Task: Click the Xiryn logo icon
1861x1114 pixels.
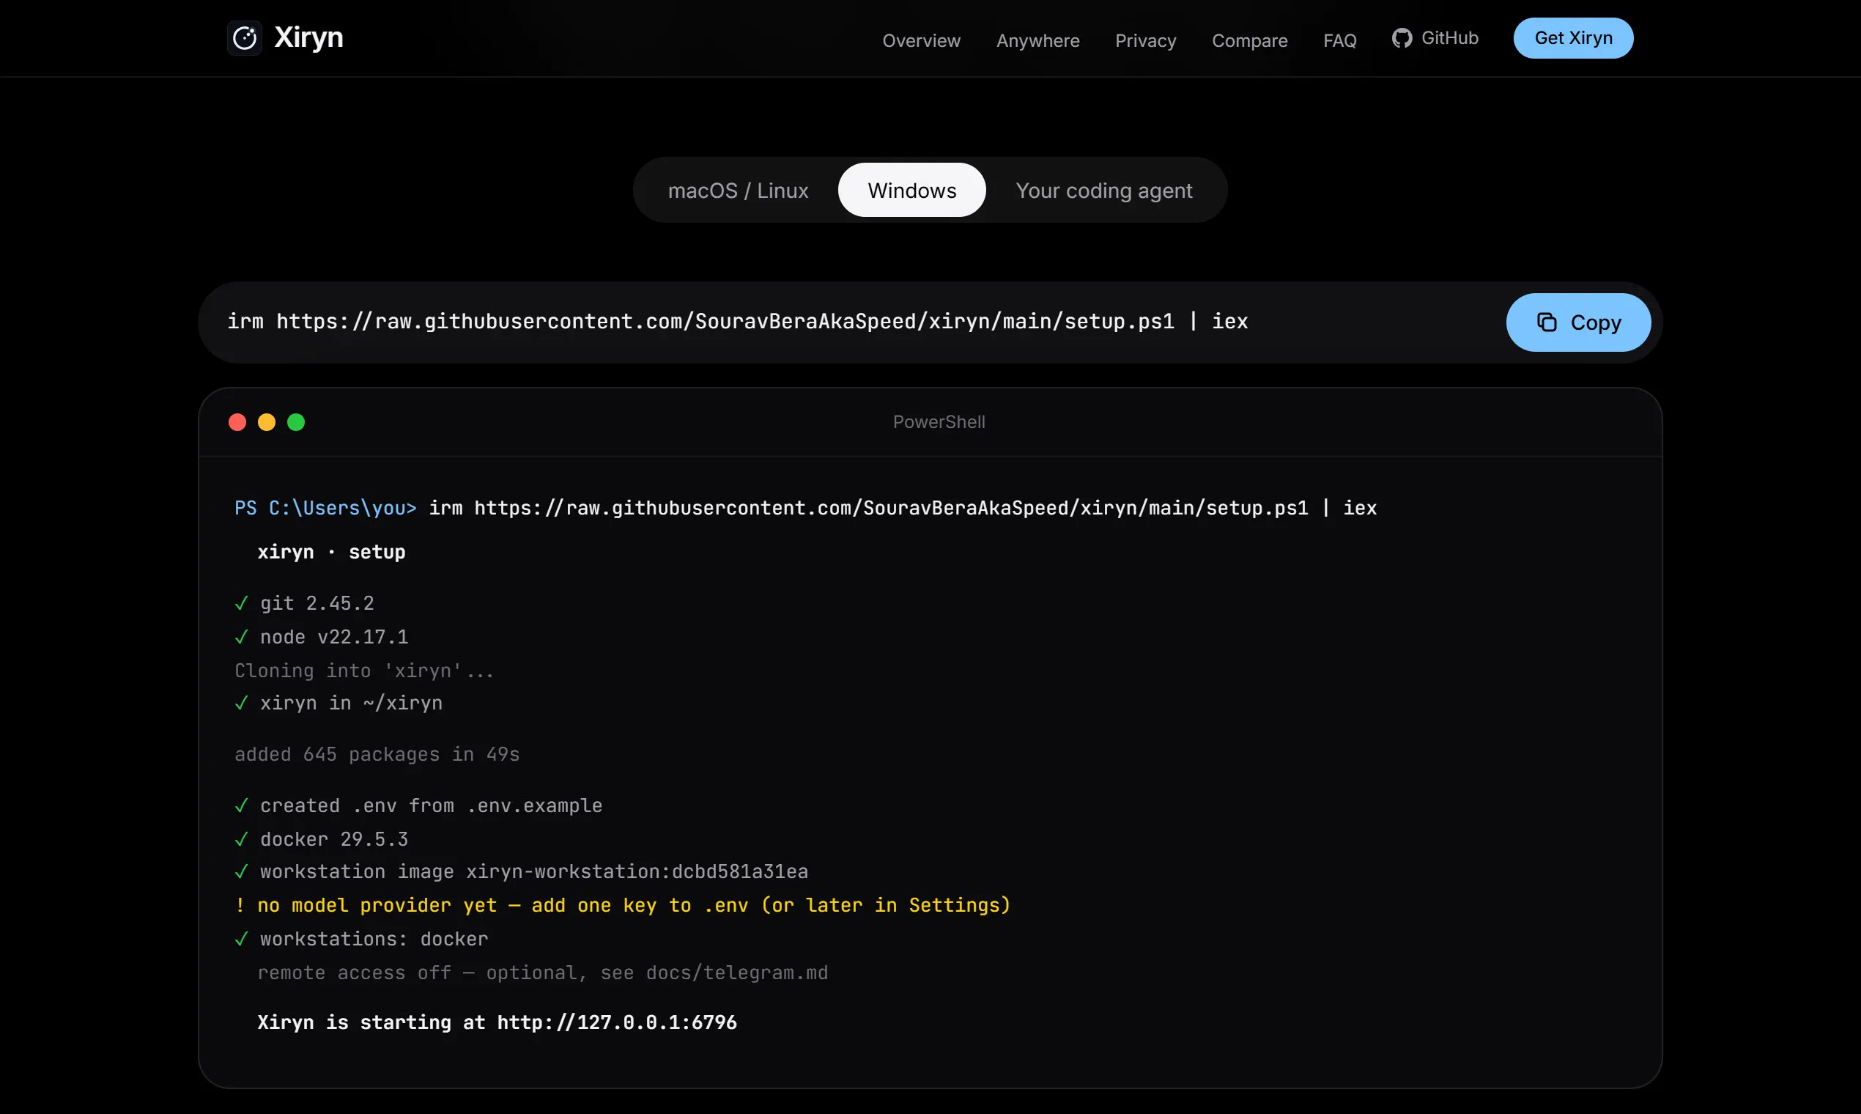Action: [x=245, y=37]
